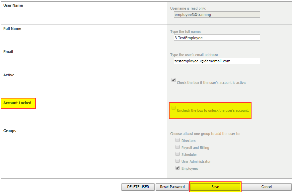This screenshot has height=193, width=293.
Task: Uncheck the Employees group checkbox
Action: pyautogui.click(x=178, y=168)
